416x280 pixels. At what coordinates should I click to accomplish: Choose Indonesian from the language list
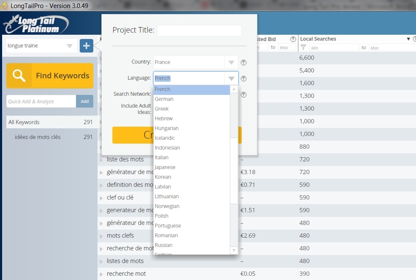click(192, 148)
